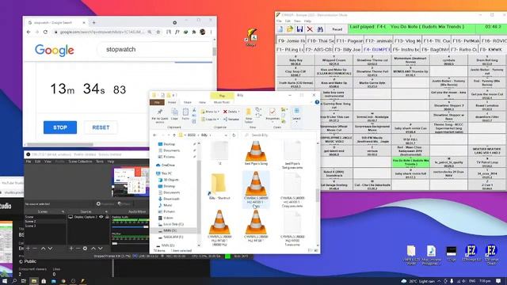Click Pin to Quick access in Explorer ribbon
The image size is (507, 285).
coord(160,116)
